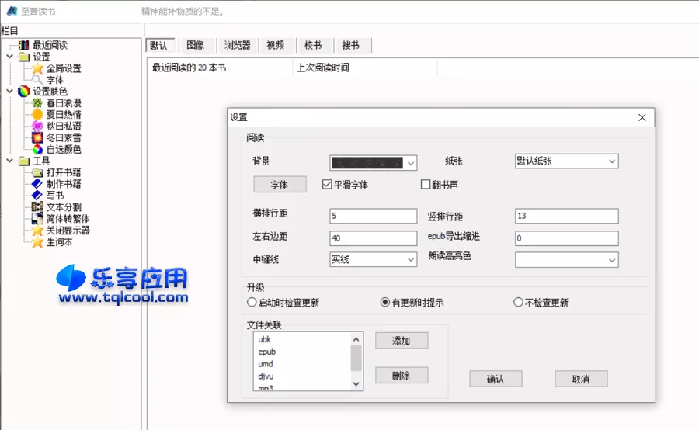Open the 纸张 dropdown showing 默认纸张
The image size is (699, 430).
coord(567,161)
